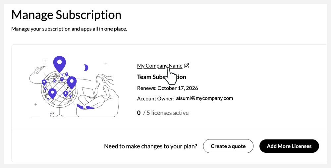This screenshot has height=168, width=331.
Task: Open the My Company Name link
Action: 159,66
